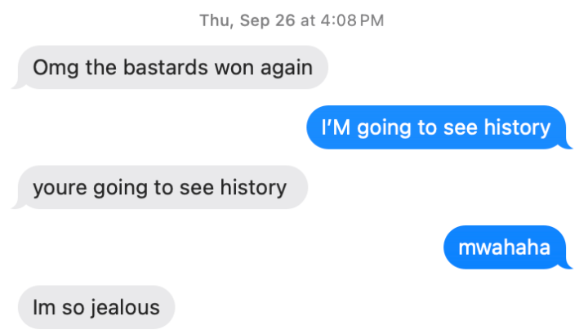Click the tail of the "Omg the bastards" bubble
This screenshot has height=334, width=579.
pos(19,84)
